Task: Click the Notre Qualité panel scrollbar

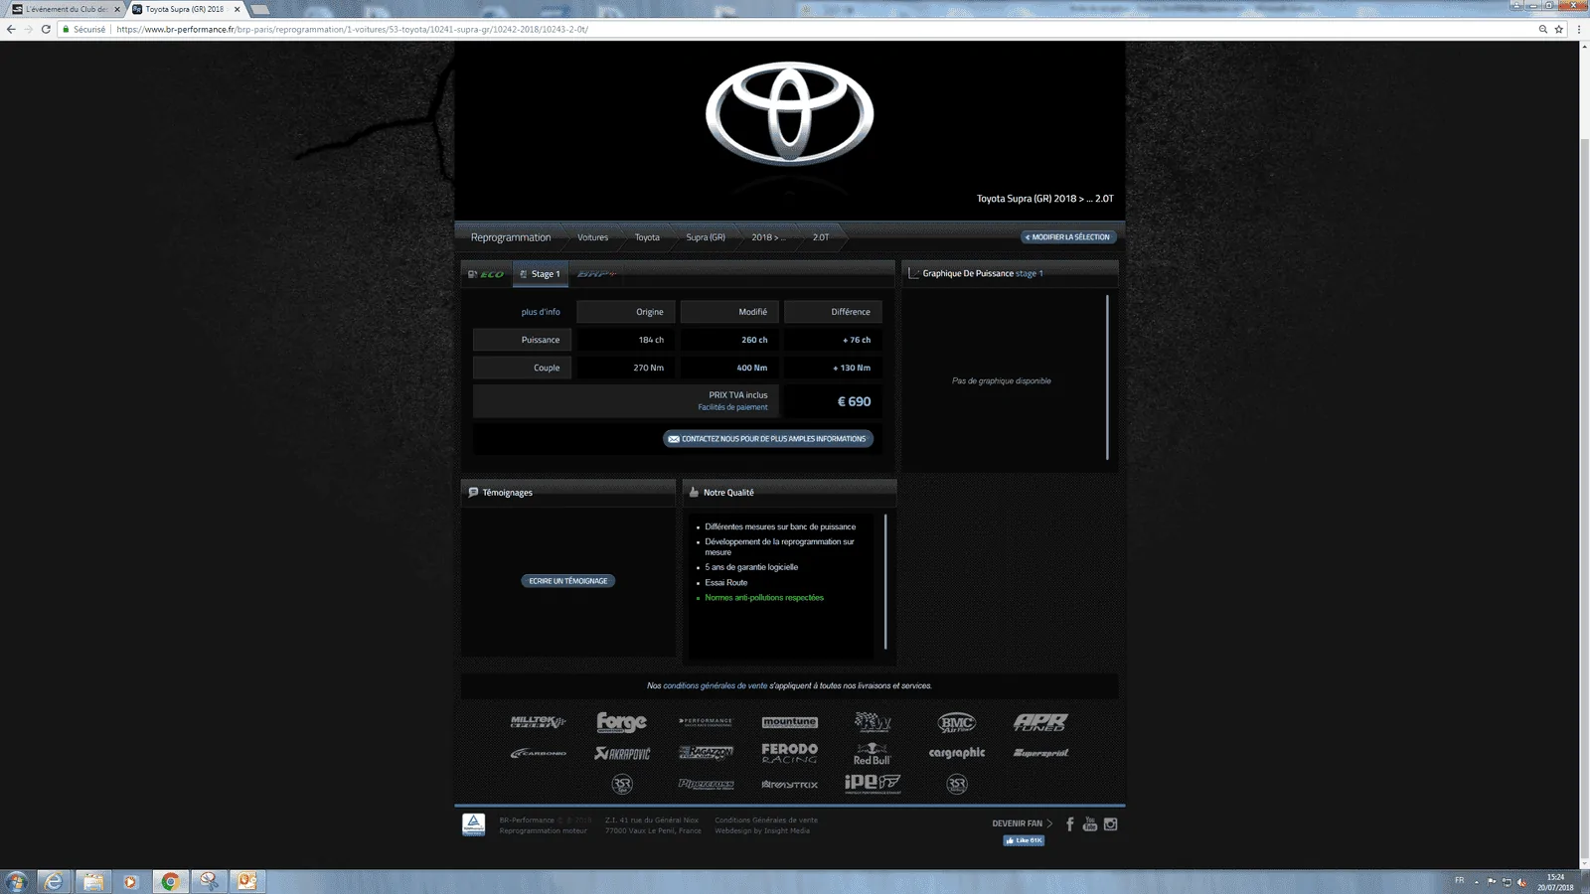Action: pos(885,581)
